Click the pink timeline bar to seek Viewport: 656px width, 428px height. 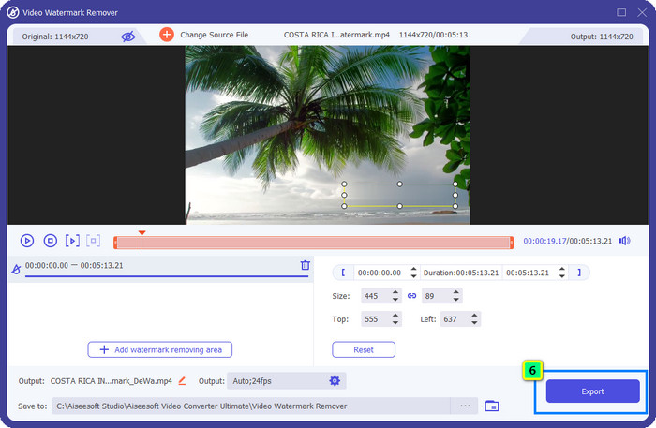[313, 243]
